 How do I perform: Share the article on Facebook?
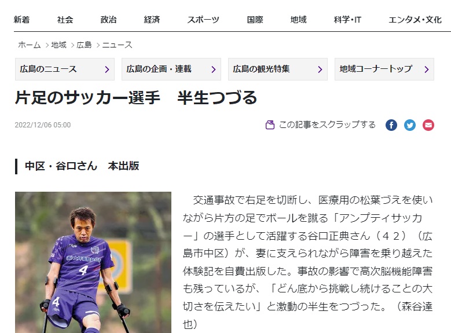click(x=391, y=125)
